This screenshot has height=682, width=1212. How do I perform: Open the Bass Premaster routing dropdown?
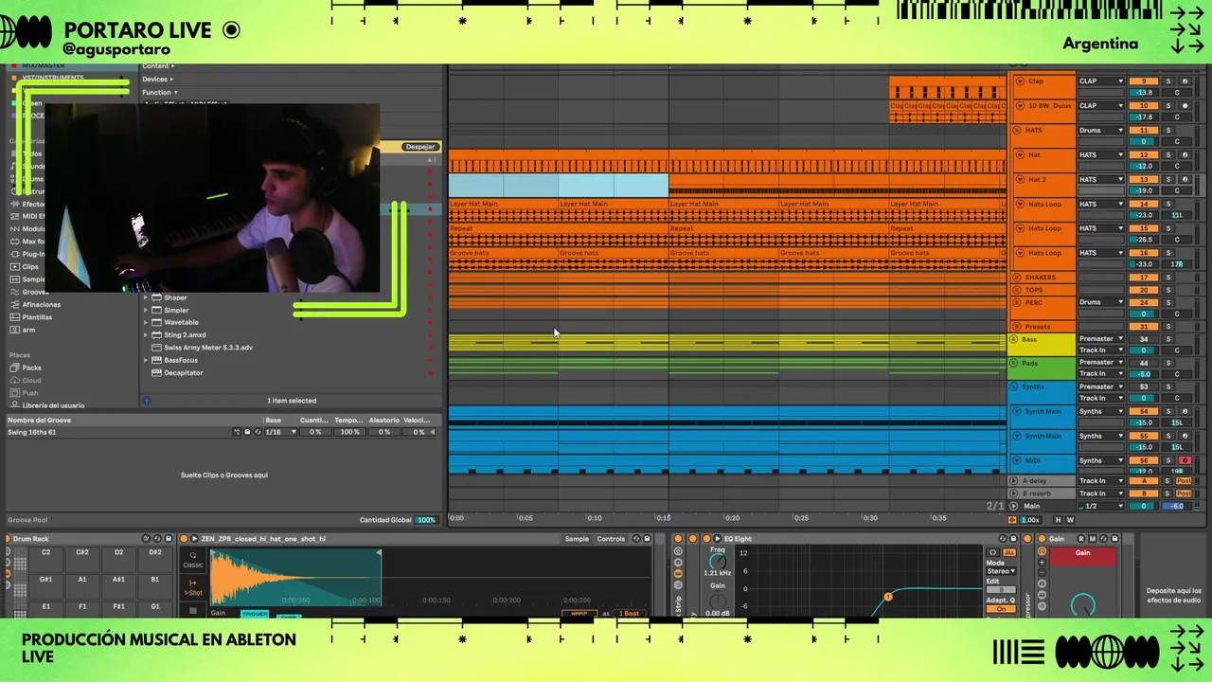pos(1101,339)
